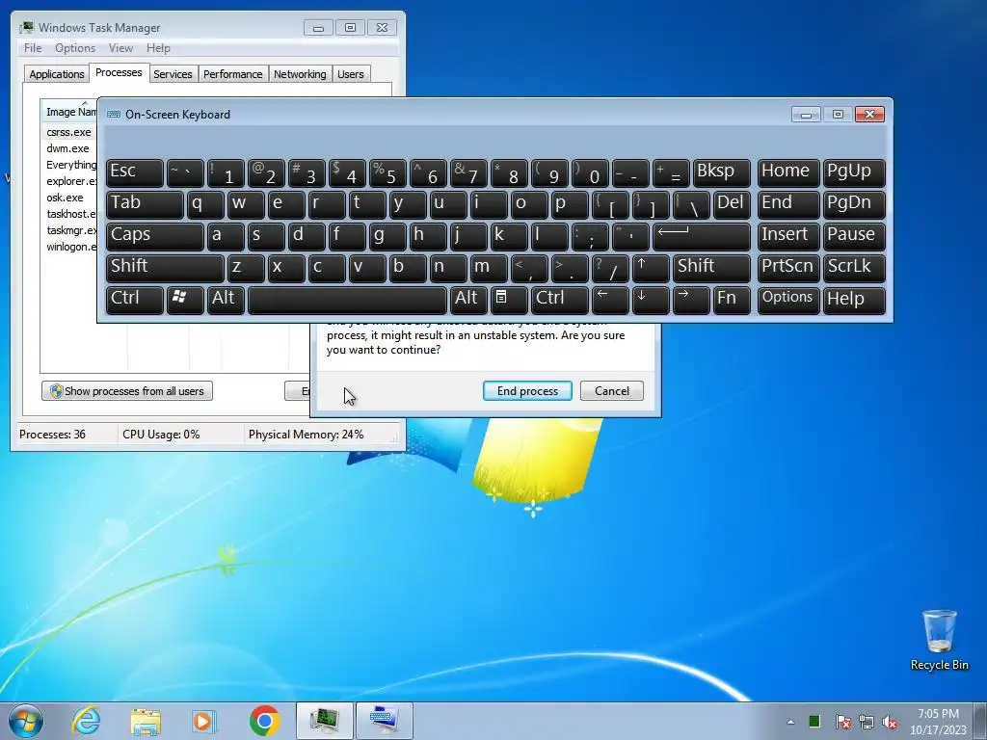Click Cancel in the confirmation dialog
987x740 pixels.
[x=612, y=391]
